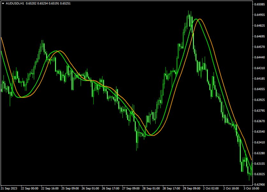This screenshot has width=267, height=192.
Task: Click the 27 Sep 09:00 time label
Action: click(131, 188)
